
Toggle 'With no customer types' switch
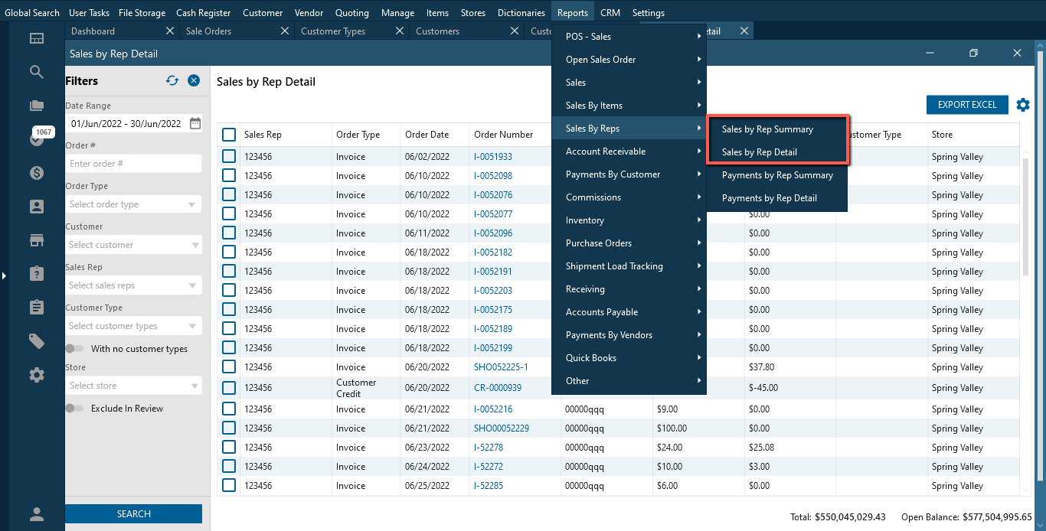[x=74, y=349]
